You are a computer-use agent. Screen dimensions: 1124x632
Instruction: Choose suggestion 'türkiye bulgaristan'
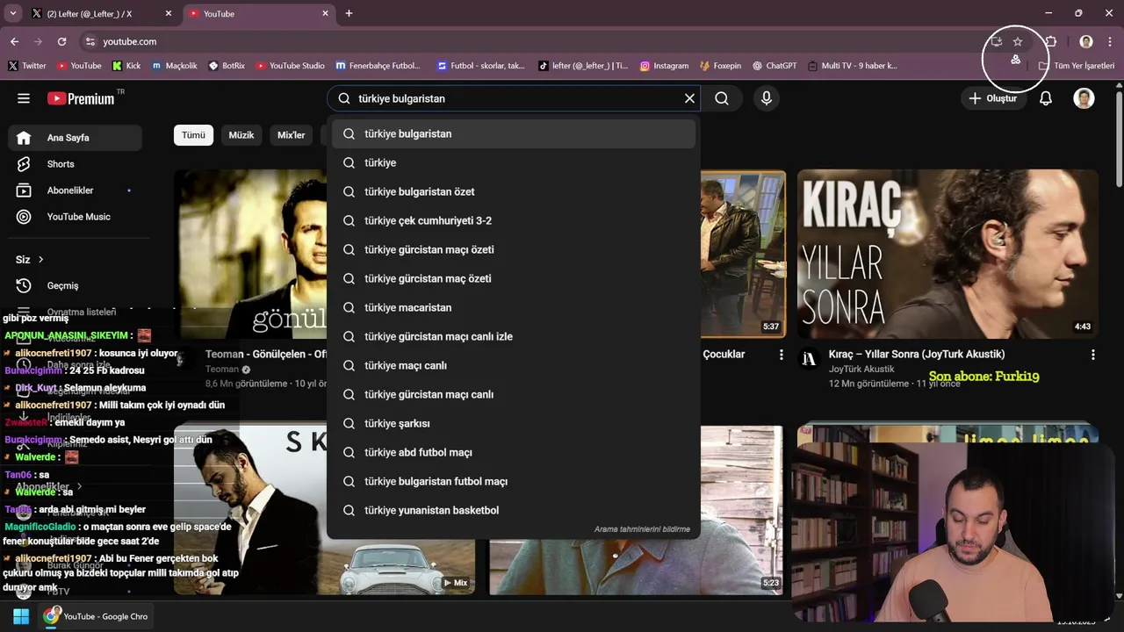[x=514, y=133]
